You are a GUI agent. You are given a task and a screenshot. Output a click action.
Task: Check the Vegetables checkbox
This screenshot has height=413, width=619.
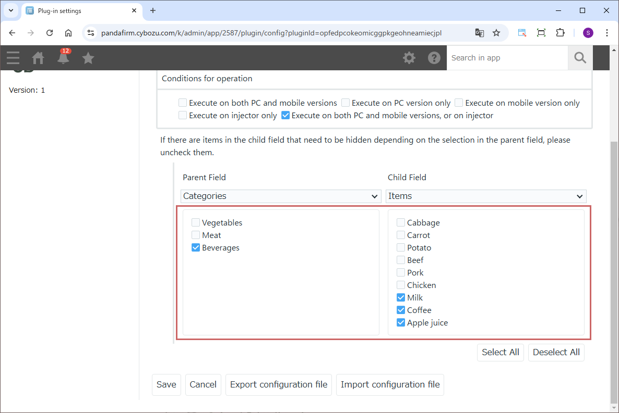196,223
